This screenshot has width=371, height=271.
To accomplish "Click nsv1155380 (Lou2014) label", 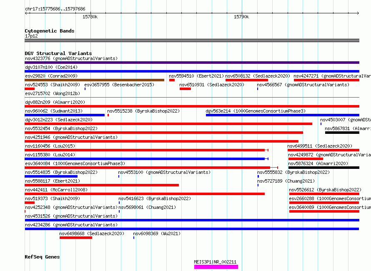I will click(50, 155).
